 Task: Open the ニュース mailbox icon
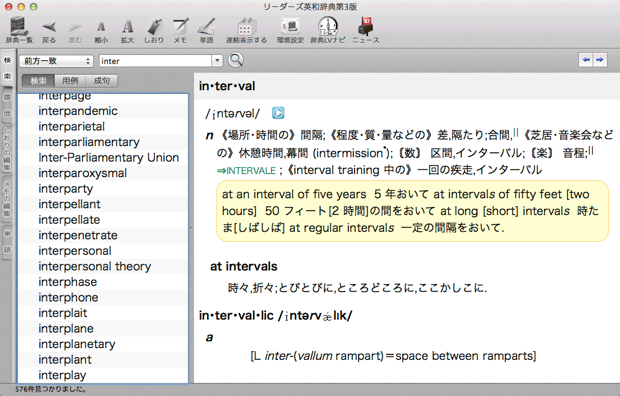click(x=365, y=28)
